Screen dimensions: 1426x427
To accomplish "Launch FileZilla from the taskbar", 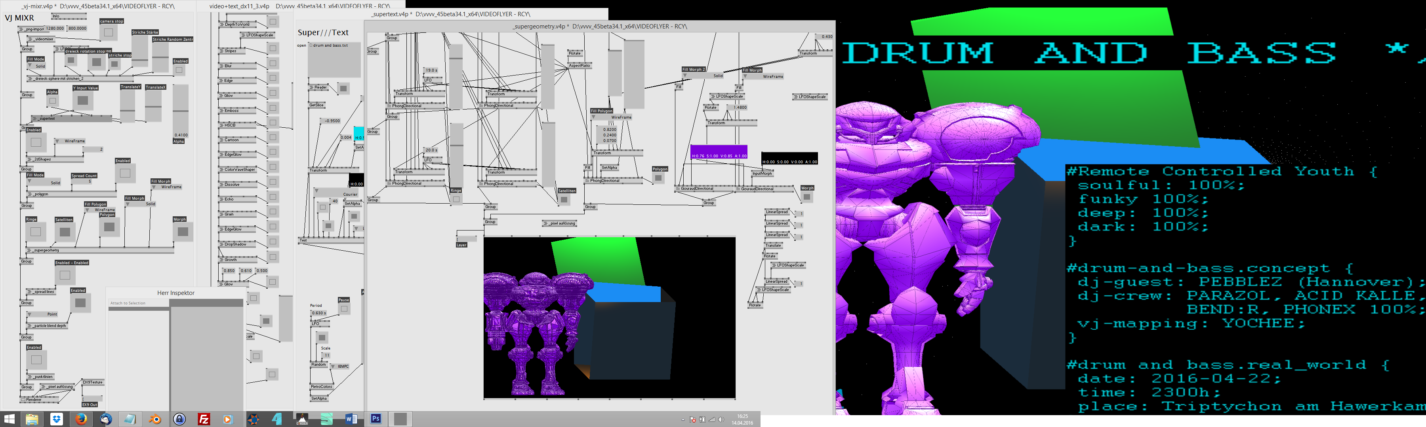I will [x=204, y=419].
